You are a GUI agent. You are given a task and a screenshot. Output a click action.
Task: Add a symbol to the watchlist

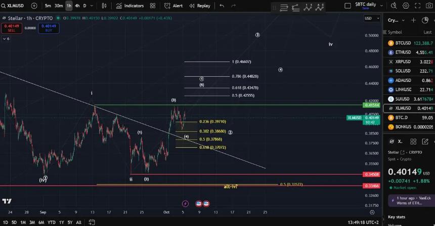point(413,20)
